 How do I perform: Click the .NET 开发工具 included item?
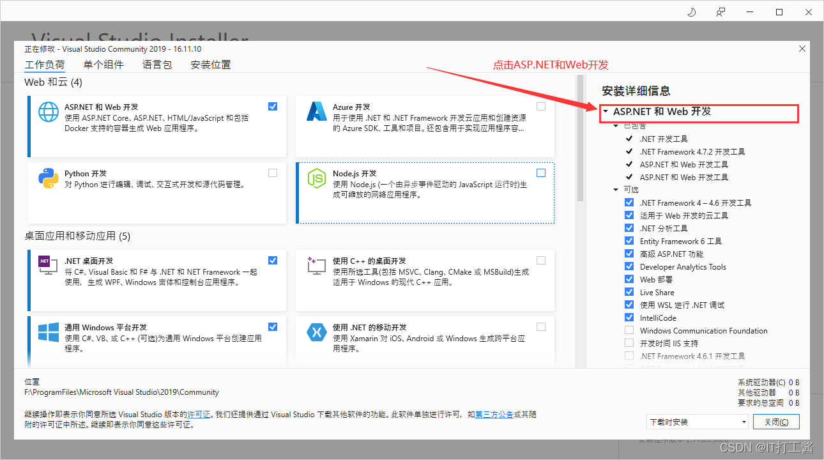click(664, 139)
